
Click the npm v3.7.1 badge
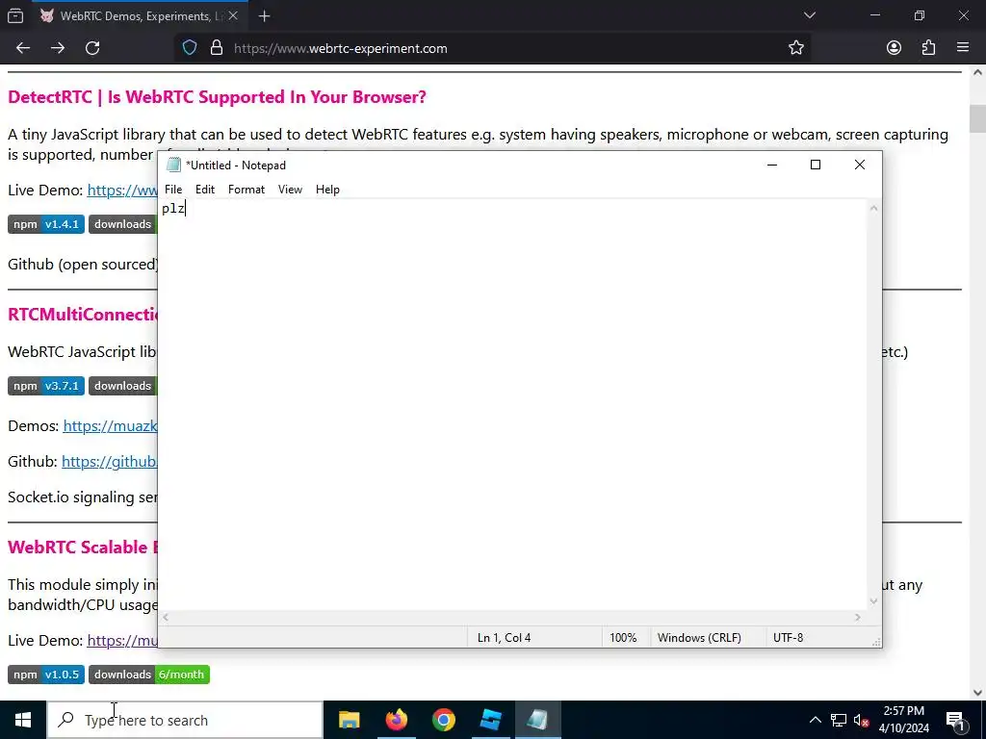click(46, 386)
